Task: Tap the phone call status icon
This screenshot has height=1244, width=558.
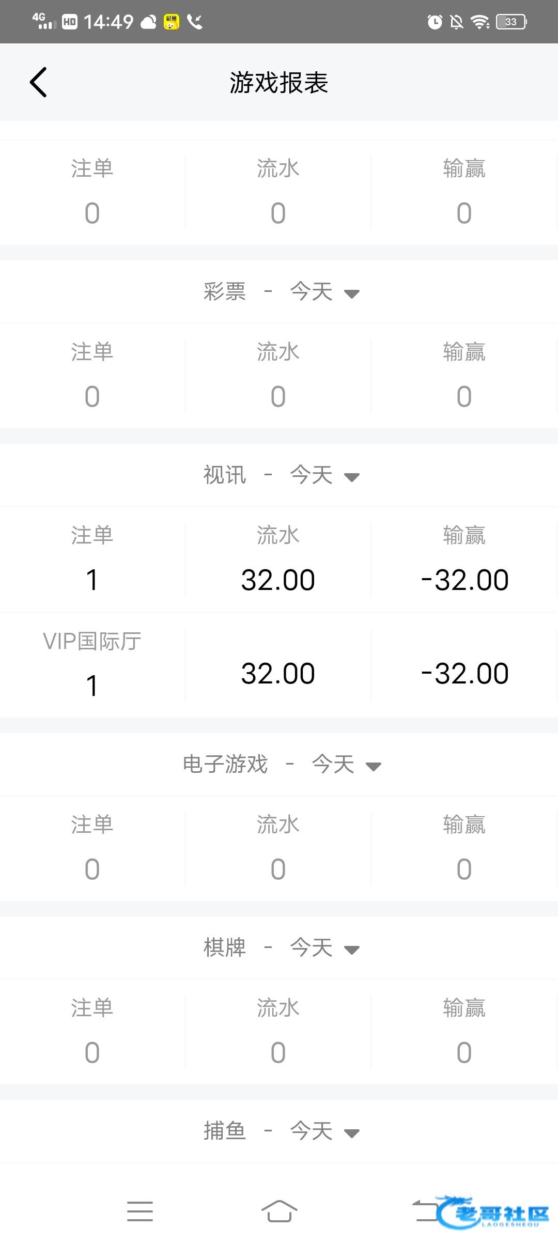Action: (195, 22)
